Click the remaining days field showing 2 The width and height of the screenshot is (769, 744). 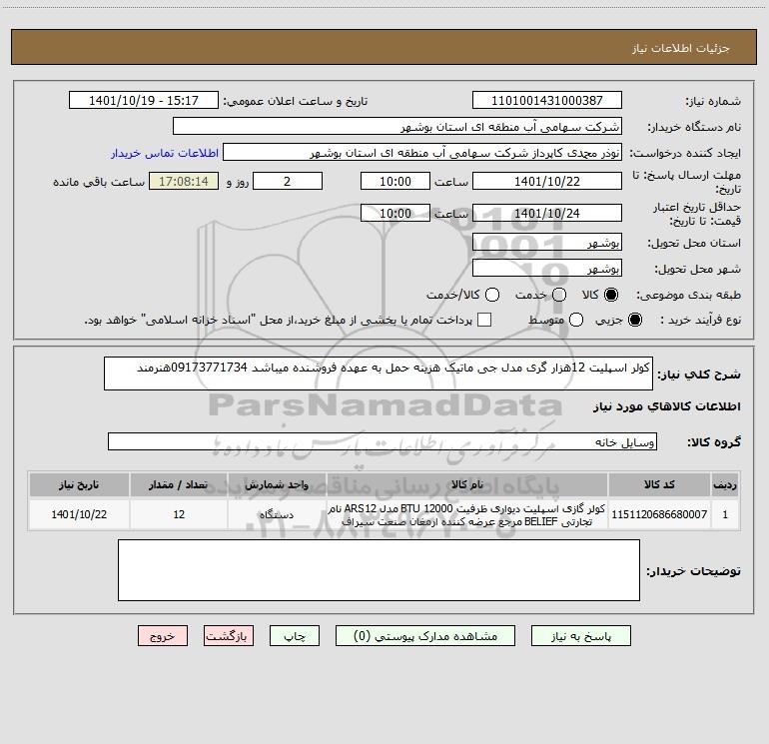[x=288, y=181]
